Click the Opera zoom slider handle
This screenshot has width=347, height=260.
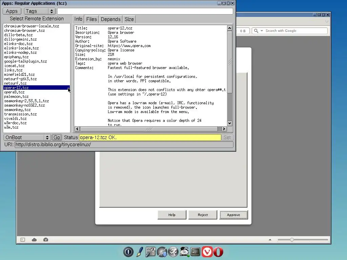coord(292,240)
